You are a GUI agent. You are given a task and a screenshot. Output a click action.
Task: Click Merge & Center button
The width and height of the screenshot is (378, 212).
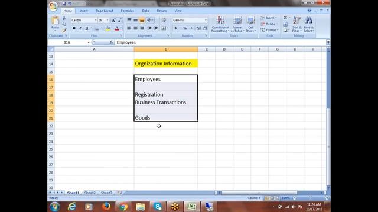tap(164, 28)
